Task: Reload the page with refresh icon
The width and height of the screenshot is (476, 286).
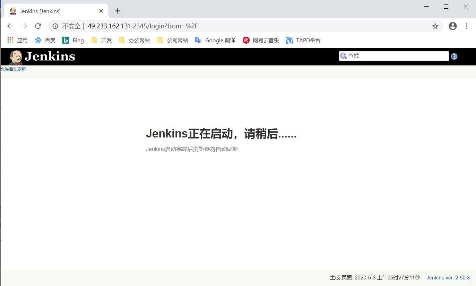Action: point(38,26)
